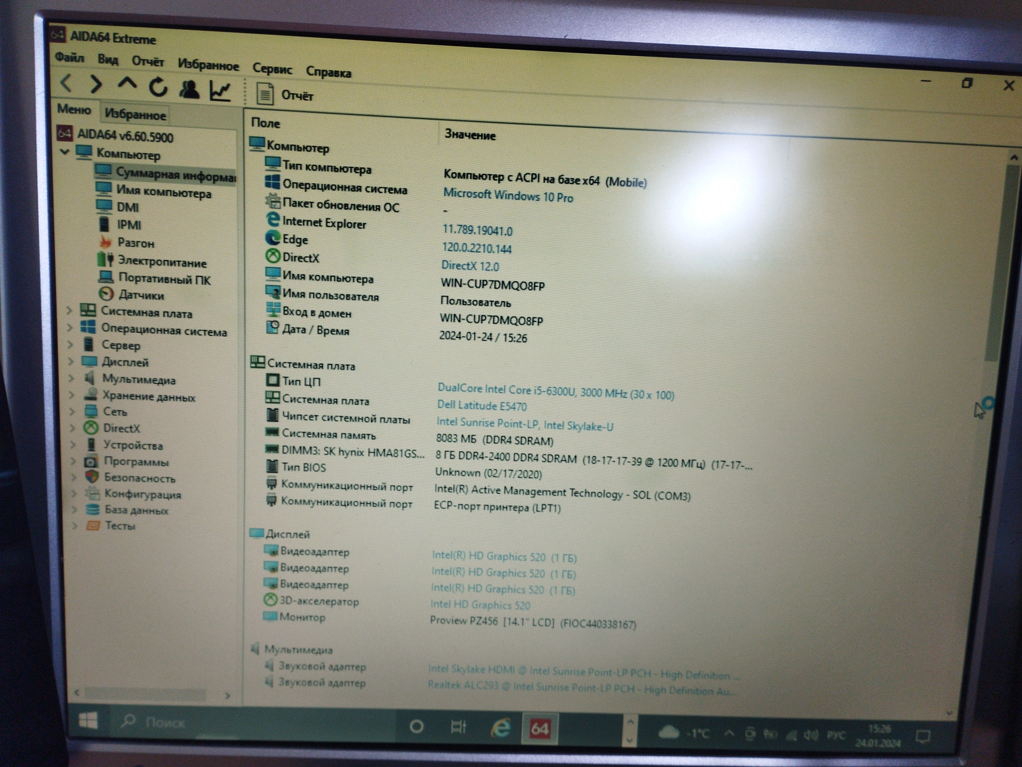Open the Сервис menu
1022x767 pixels.
[272, 69]
